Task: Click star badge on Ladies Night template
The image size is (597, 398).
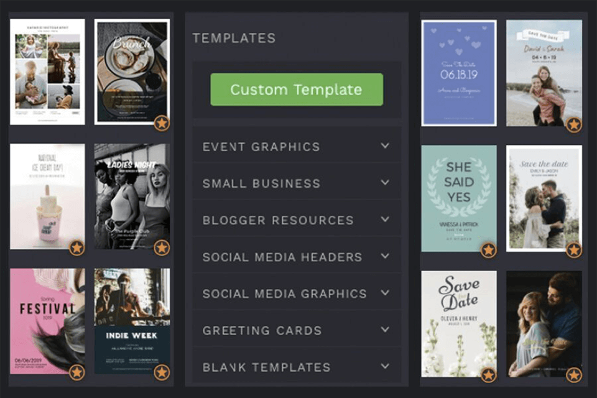Action: point(162,248)
